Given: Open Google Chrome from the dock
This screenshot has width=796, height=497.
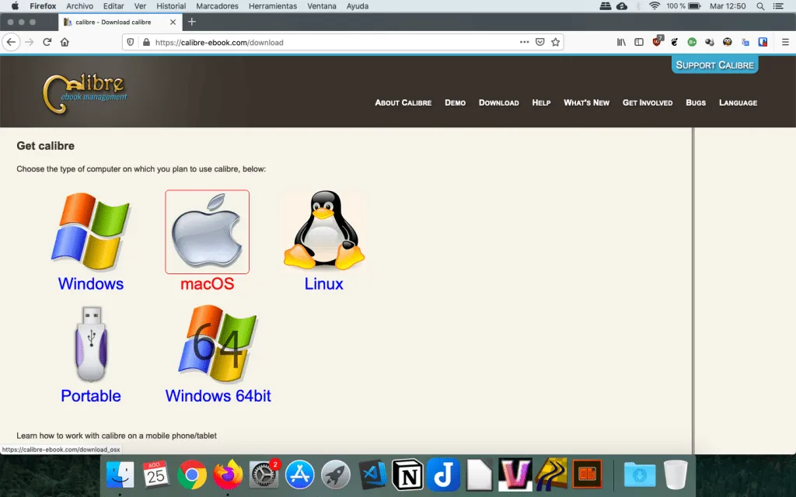Looking at the screenshot, I should (x=192, y=474).
